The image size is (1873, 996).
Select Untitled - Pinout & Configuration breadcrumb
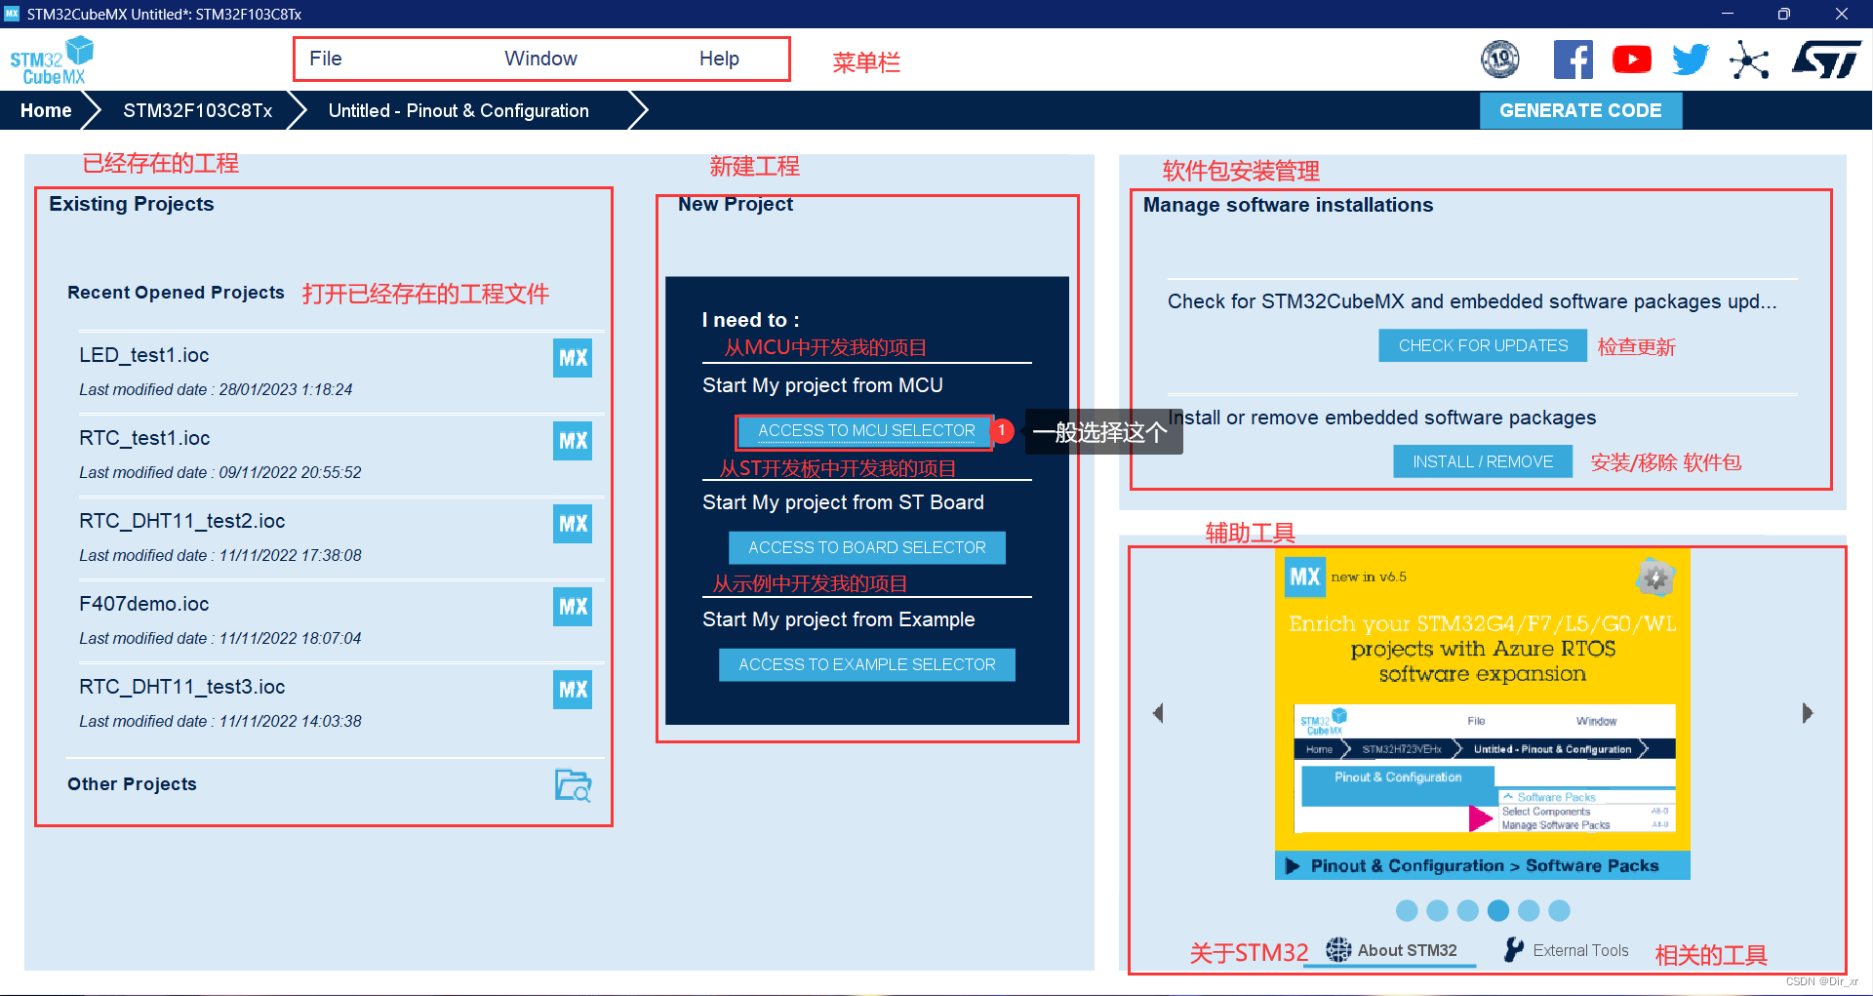pos(458,110)
